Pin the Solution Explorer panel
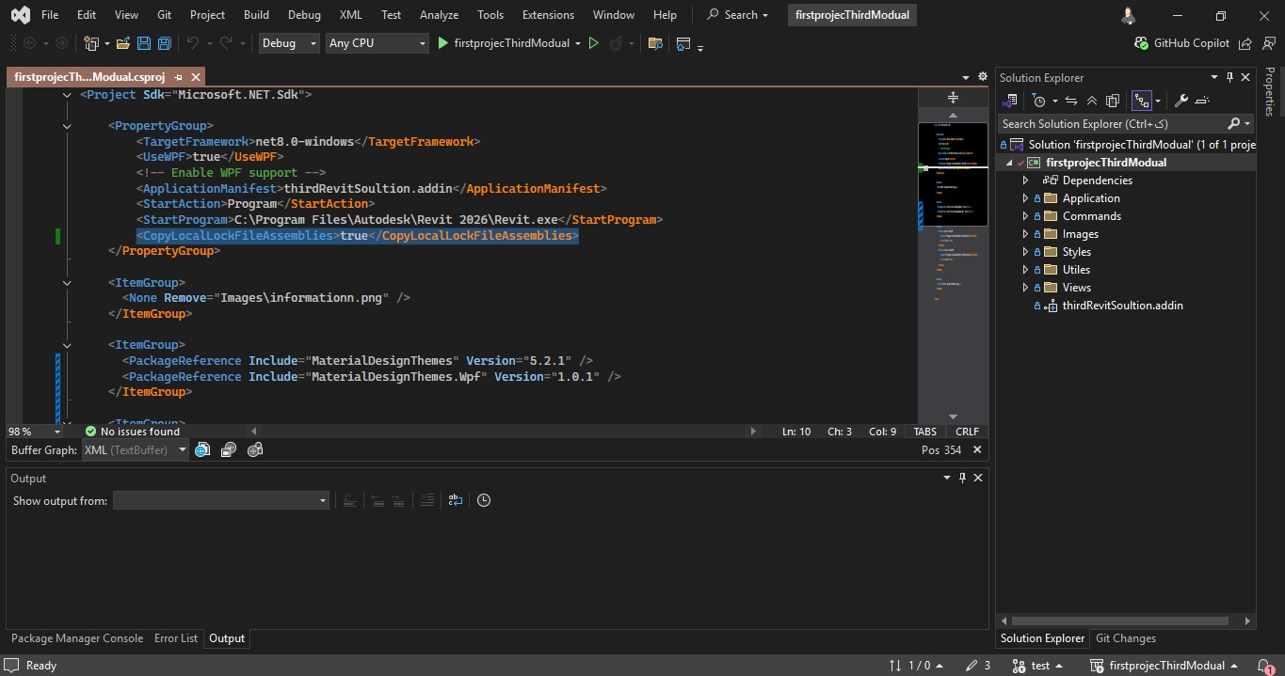This screenshot has width=1285, height=676. pos(1229,78)
